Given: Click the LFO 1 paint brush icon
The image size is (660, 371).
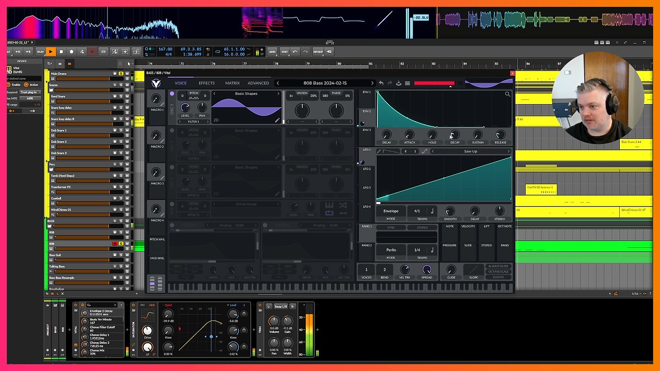Looking at the screenshot, I should click(x=379, y=151).
